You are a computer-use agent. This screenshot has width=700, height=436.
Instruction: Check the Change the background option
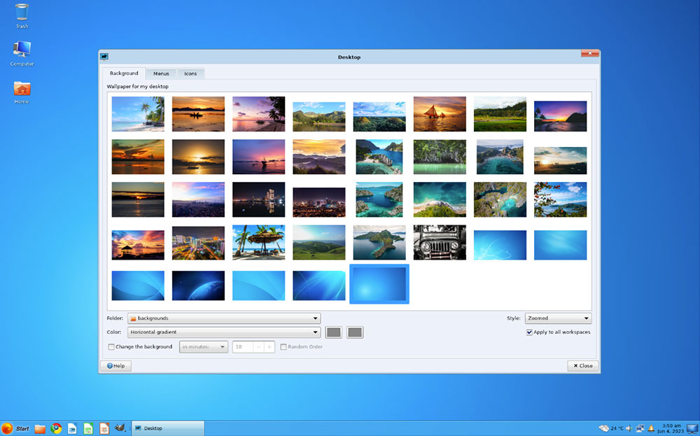coord(111,346)
